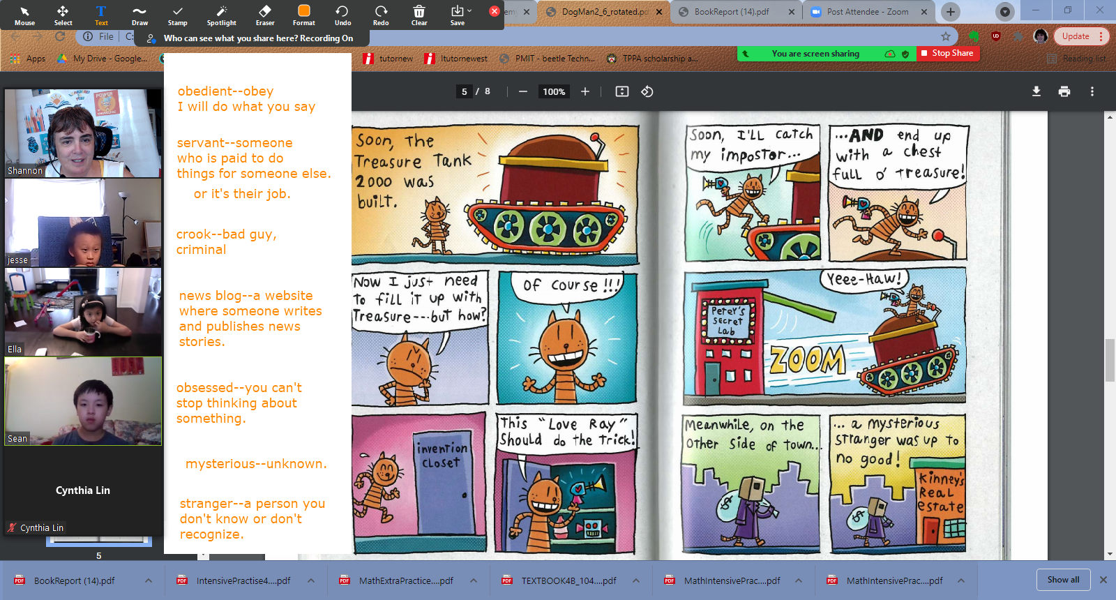The width and height of the screenshot is (1116, 600).
Task: Open Evernote extension
Action: (x=974, y=36)
